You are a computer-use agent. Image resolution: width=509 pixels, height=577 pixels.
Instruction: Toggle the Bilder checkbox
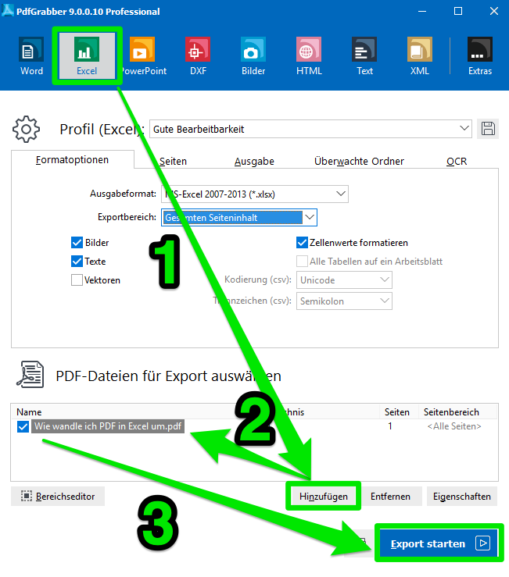pyautogui.click(x=77, y=243)
